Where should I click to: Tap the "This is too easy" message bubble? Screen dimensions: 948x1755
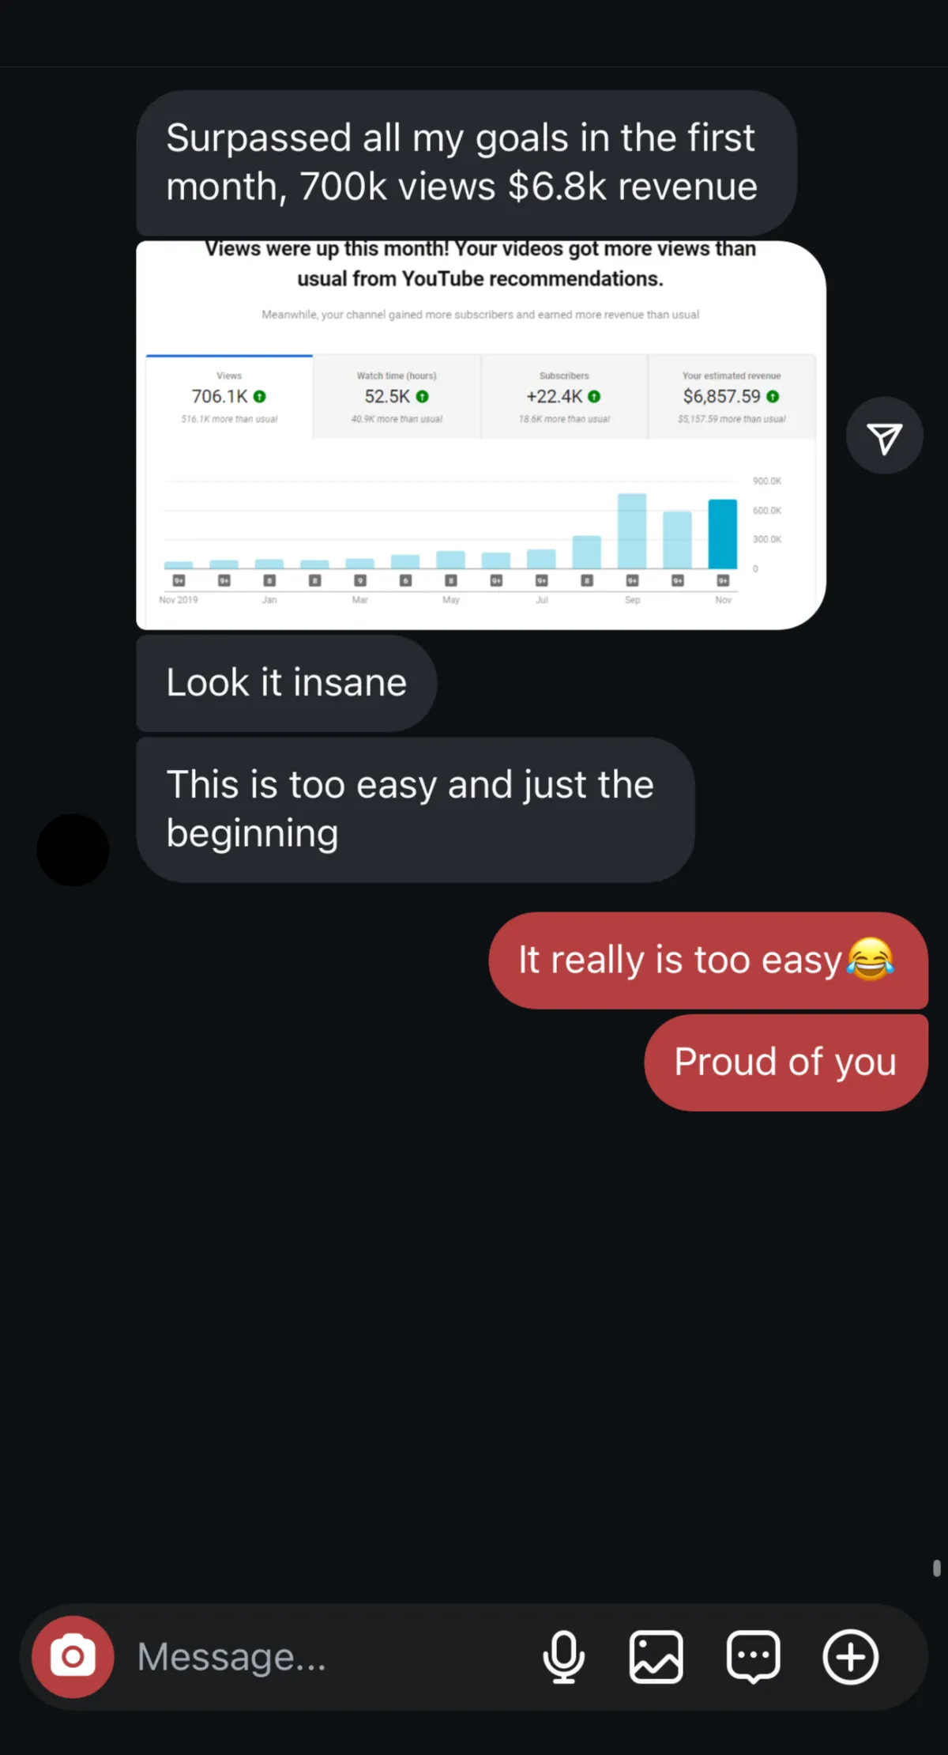click(x=415, y=810)
